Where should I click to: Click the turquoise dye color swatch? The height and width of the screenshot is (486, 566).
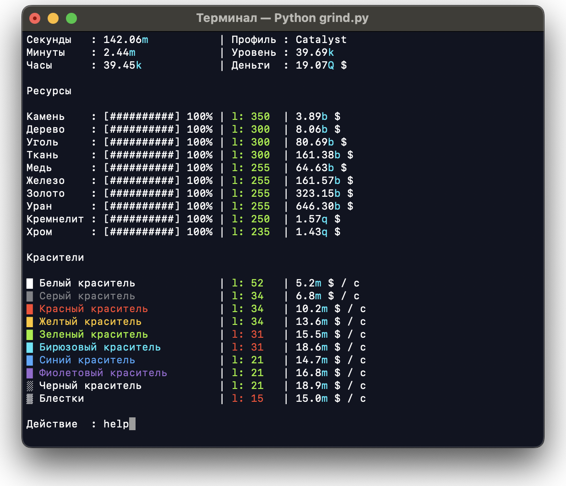(30, 347)
